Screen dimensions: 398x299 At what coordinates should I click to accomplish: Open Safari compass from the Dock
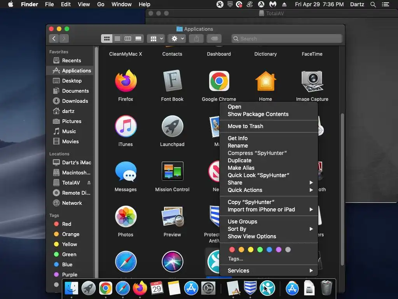click(x=122, y=288)
